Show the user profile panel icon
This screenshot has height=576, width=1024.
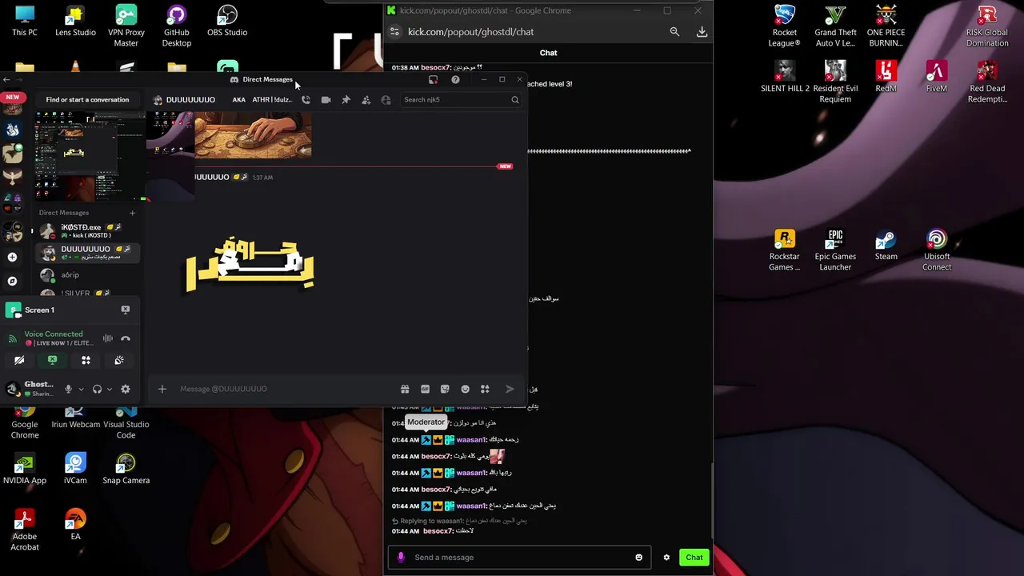click(x=386, y=100)
